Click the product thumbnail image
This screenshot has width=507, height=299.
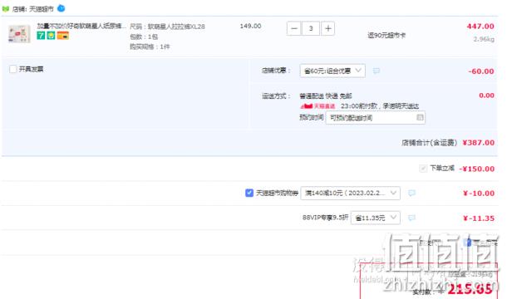coord(19,34)
